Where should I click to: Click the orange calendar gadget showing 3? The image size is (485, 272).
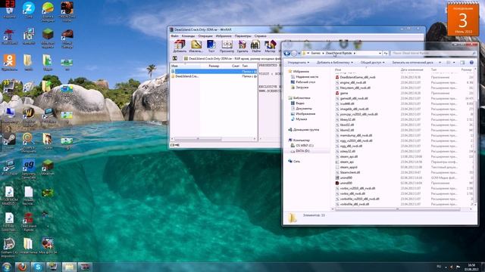point(463,20)
